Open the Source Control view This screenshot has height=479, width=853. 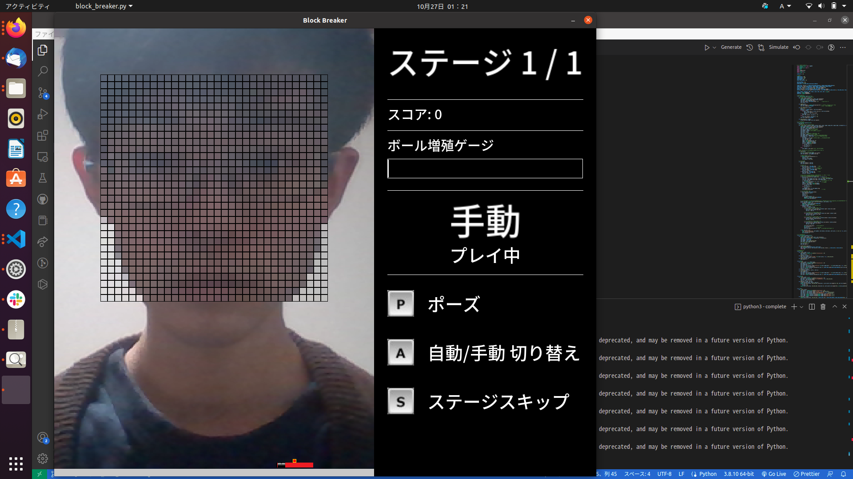pyautogui.click(x=43, y=92)
